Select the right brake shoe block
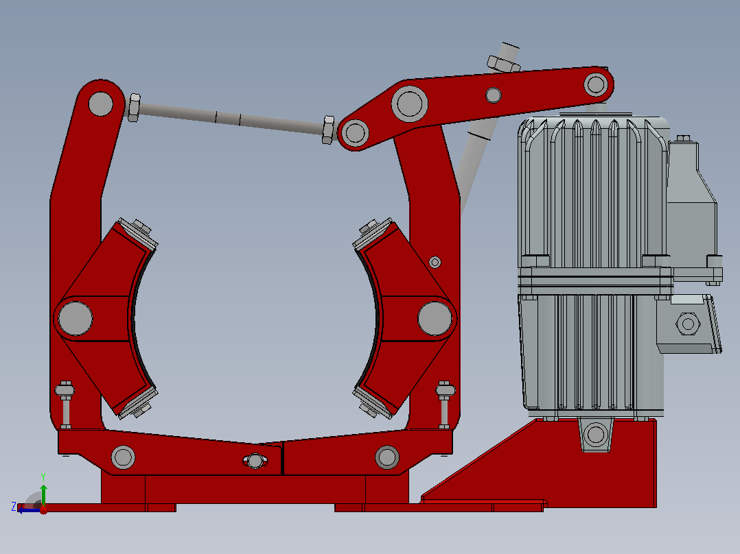 [404, 318]
